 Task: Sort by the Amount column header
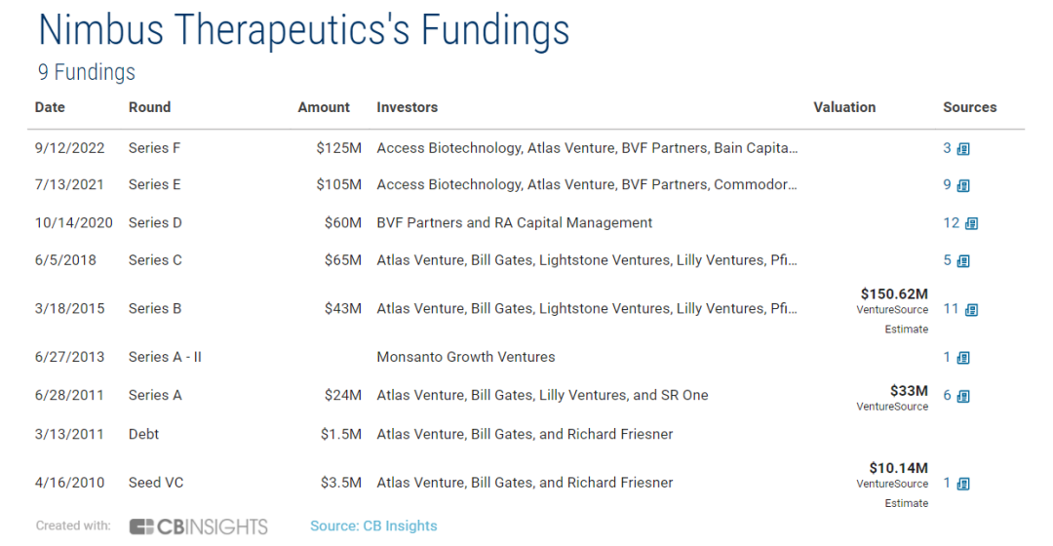324,107
